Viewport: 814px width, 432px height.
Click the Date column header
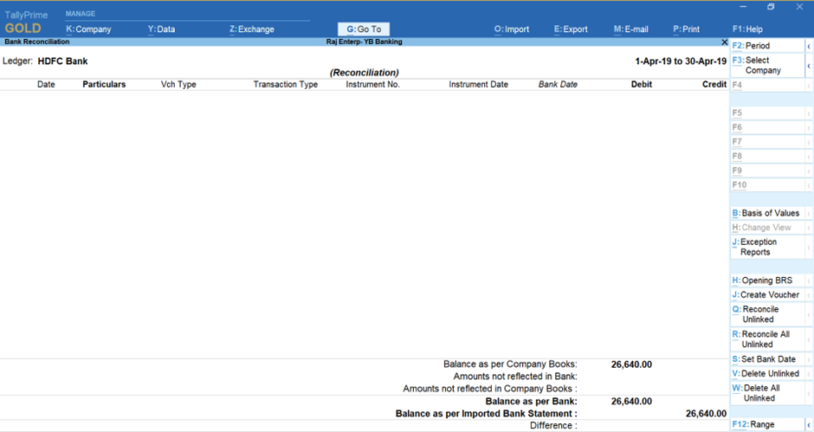[x=46, y=84]
